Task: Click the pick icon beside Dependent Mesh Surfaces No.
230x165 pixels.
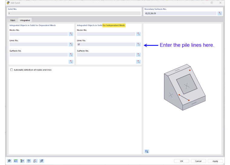Action: tap(71, 55)
